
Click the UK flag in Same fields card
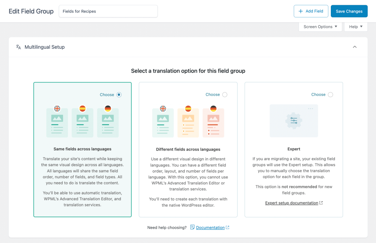57,108
